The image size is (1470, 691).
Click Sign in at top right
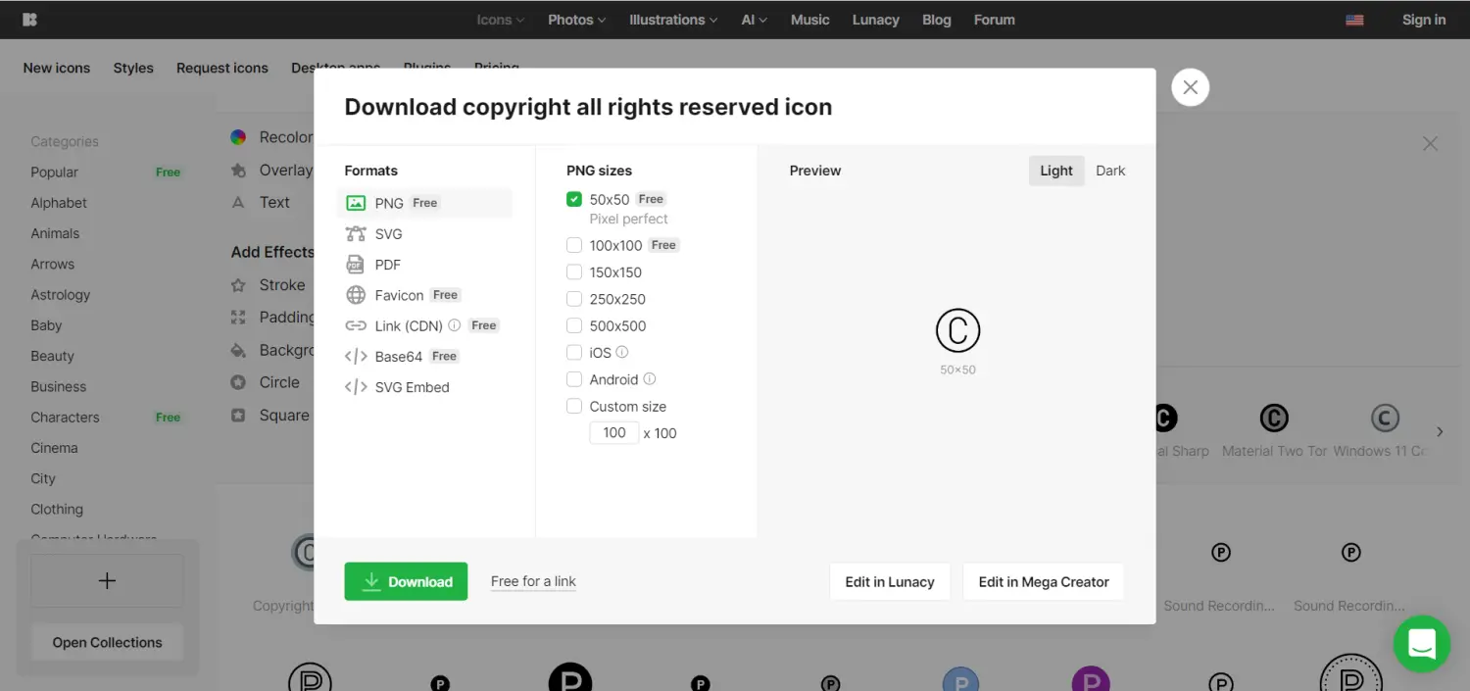(x=1424, y=20)
